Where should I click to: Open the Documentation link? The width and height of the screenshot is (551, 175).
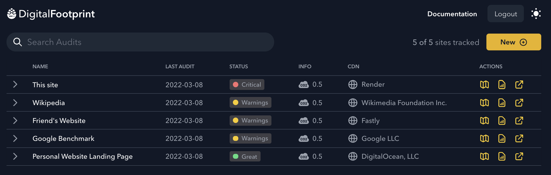[452, 14]
